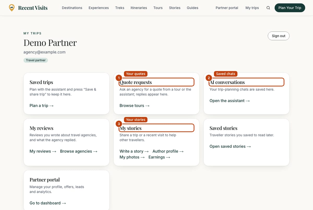Click the Partner portal card heading
Screen dimensions: 313x210
click(x=45, y=180)
